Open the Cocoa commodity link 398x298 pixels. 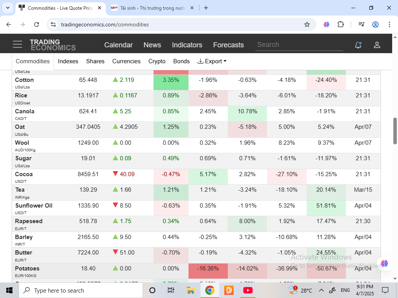24,174
